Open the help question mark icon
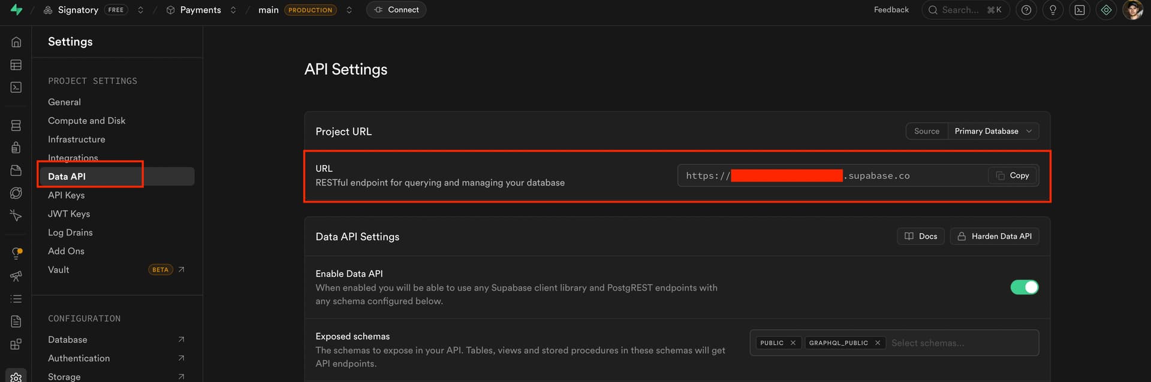Screen dimensions: 1151x382 tap(1026, 10)
